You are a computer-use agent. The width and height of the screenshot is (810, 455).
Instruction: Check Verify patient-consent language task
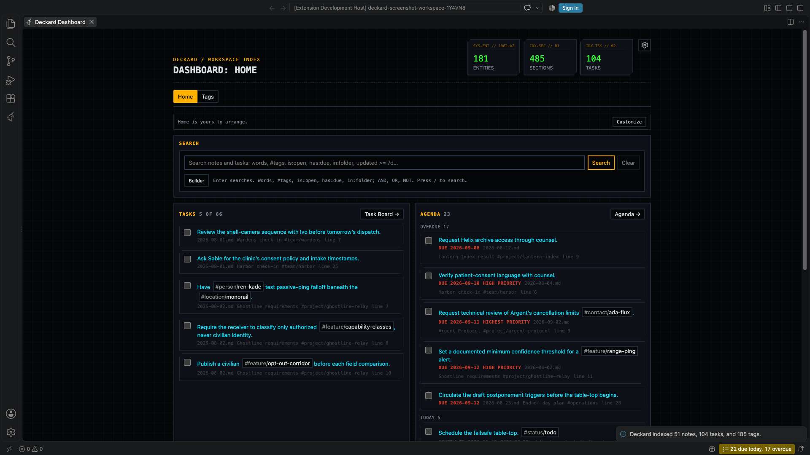(x=429, y=276)
